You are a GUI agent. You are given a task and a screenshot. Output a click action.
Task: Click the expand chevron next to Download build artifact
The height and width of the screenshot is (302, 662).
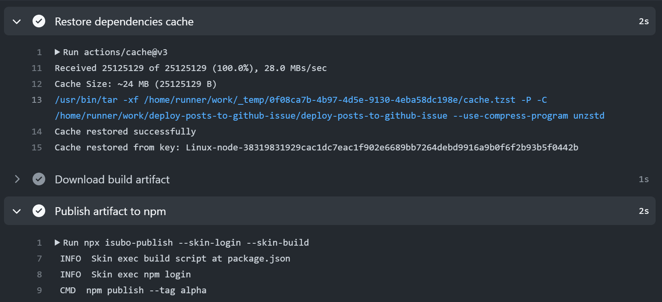click(x=17, y=179)
